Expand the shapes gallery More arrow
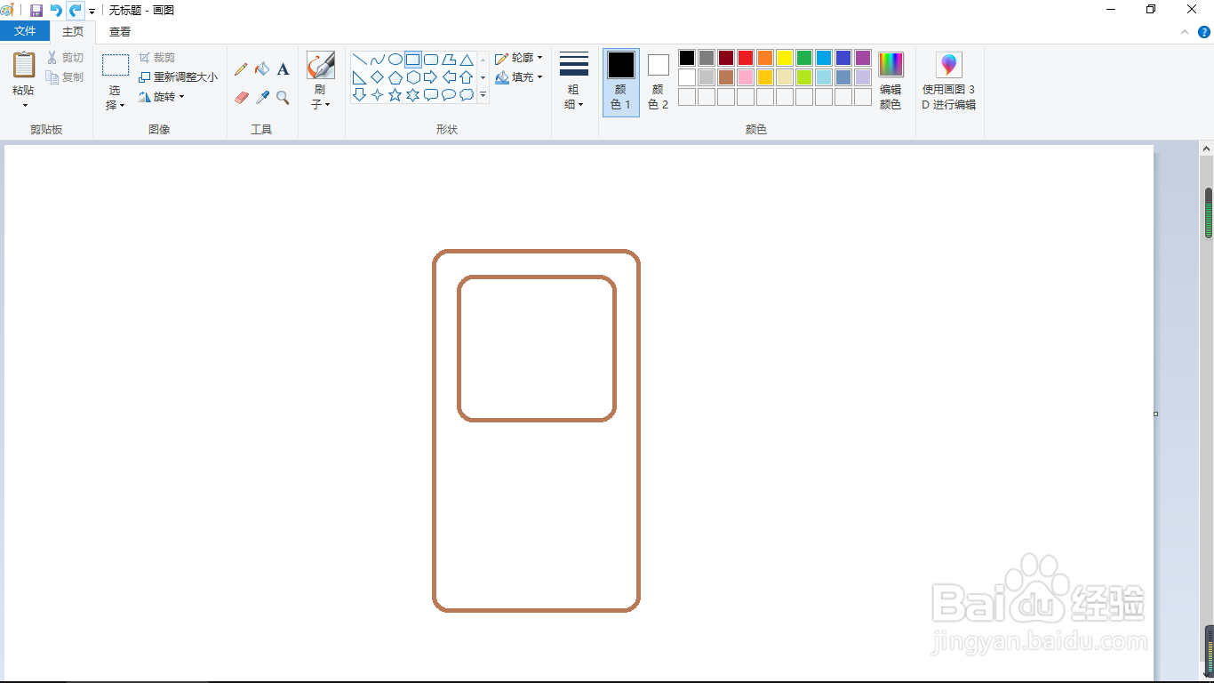 483,94
